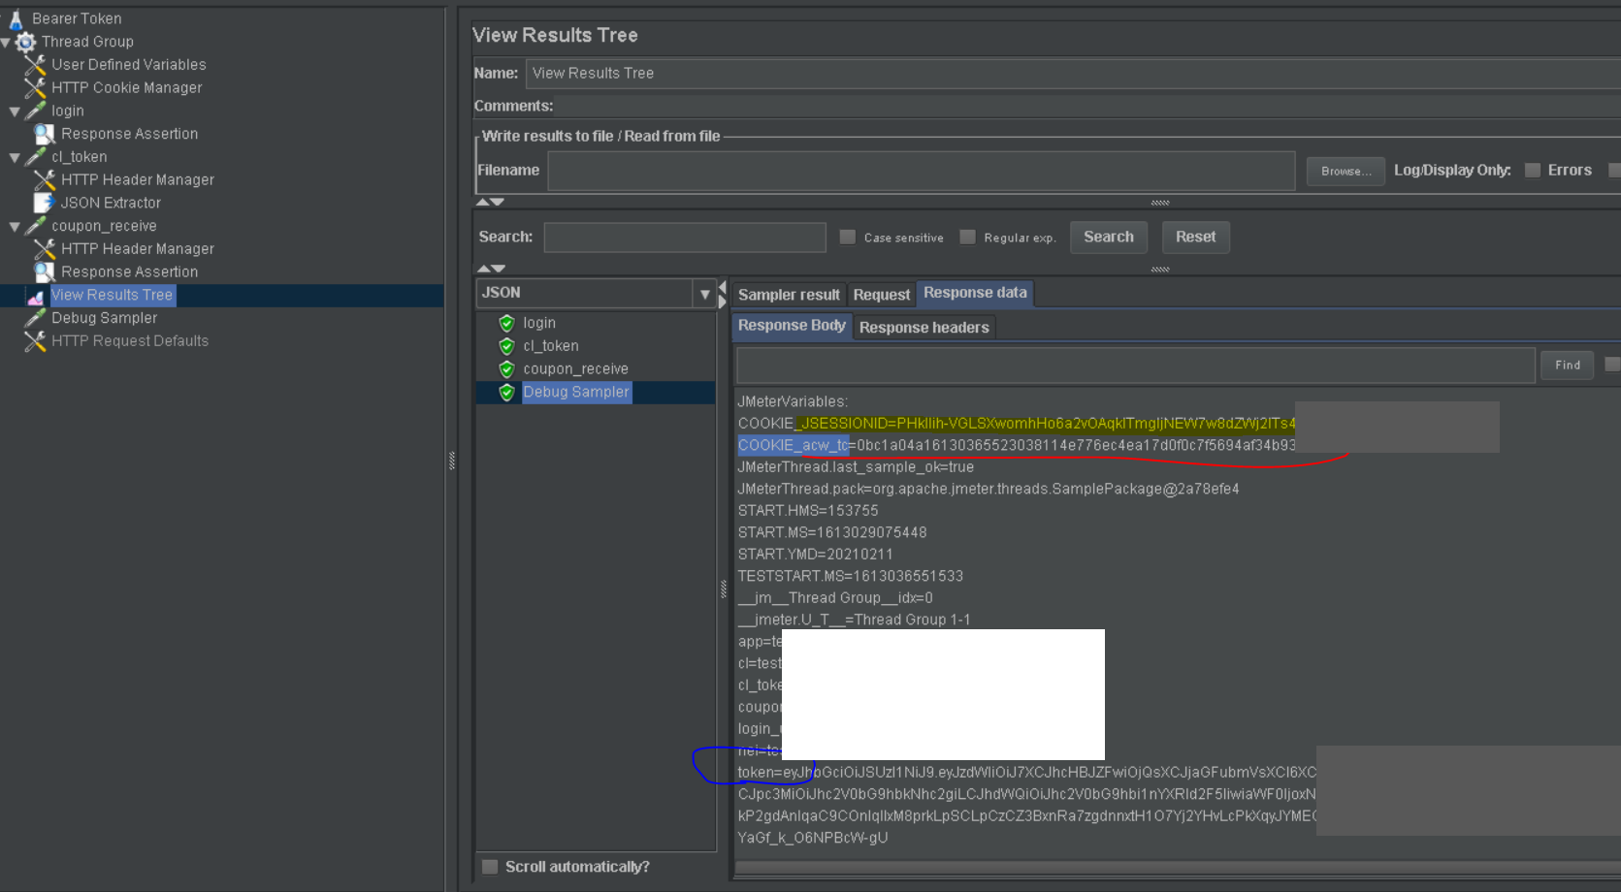Viewport: 1621px width, 892px height.
Task: Click the Debug Sampler in the test plan tree
Action: (x=104, y=317)
